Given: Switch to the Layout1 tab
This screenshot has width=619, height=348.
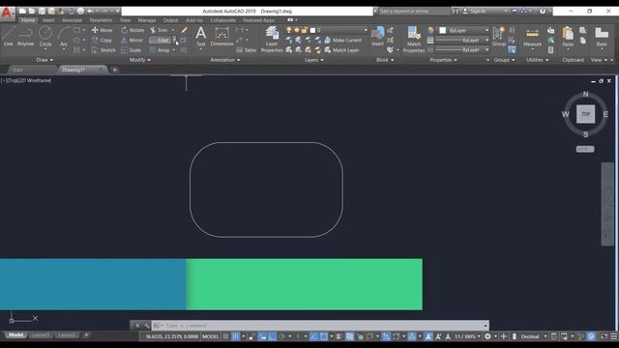Looking at the screenshot, I should pyautogui.click(x=41, y=335).
